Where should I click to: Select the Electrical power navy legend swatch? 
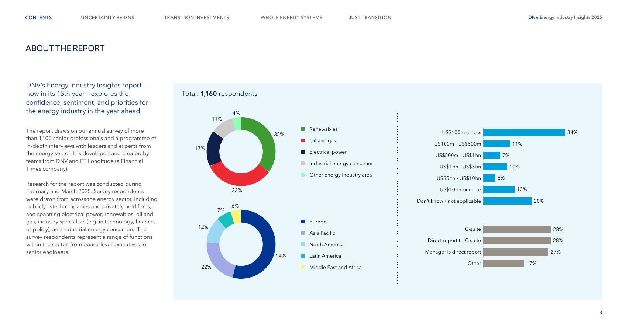click(x=303, y=152)
